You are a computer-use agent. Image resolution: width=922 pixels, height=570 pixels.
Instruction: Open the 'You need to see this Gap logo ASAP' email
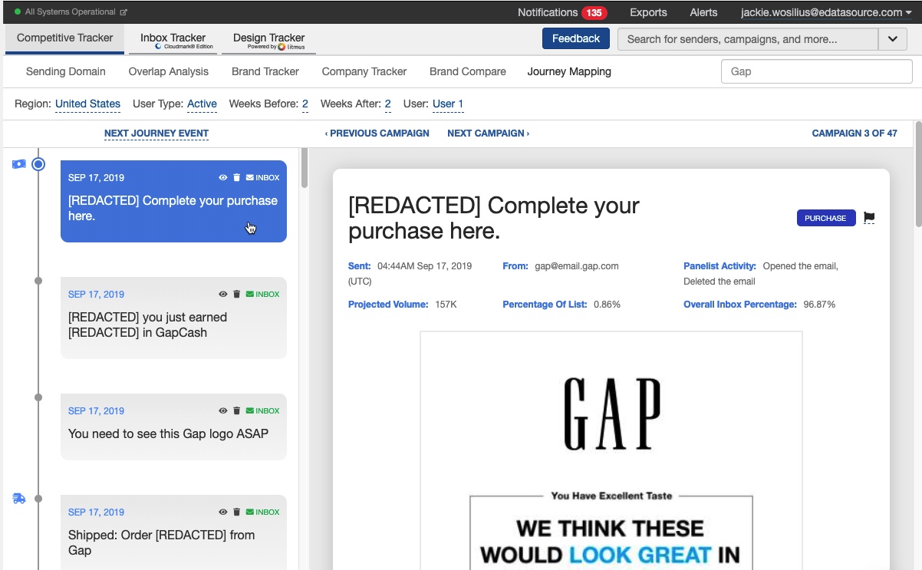click(173, 427)
